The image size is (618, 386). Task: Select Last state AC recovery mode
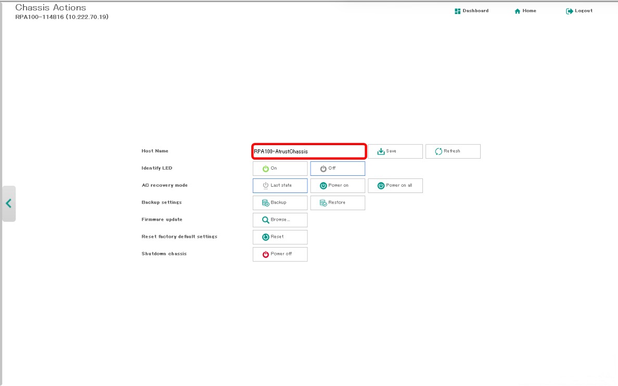click(280, 186)
